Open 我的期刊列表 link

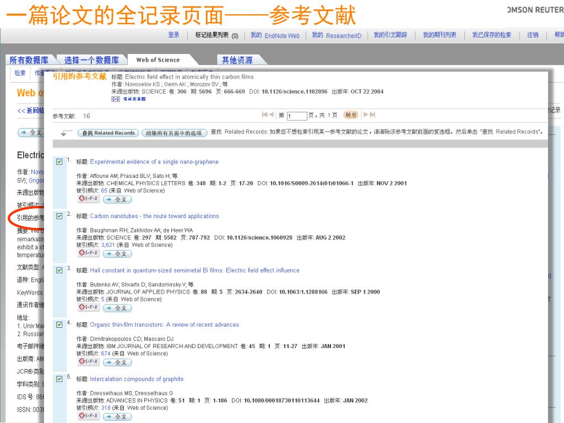pyautogui.click(x=440, y=35)
